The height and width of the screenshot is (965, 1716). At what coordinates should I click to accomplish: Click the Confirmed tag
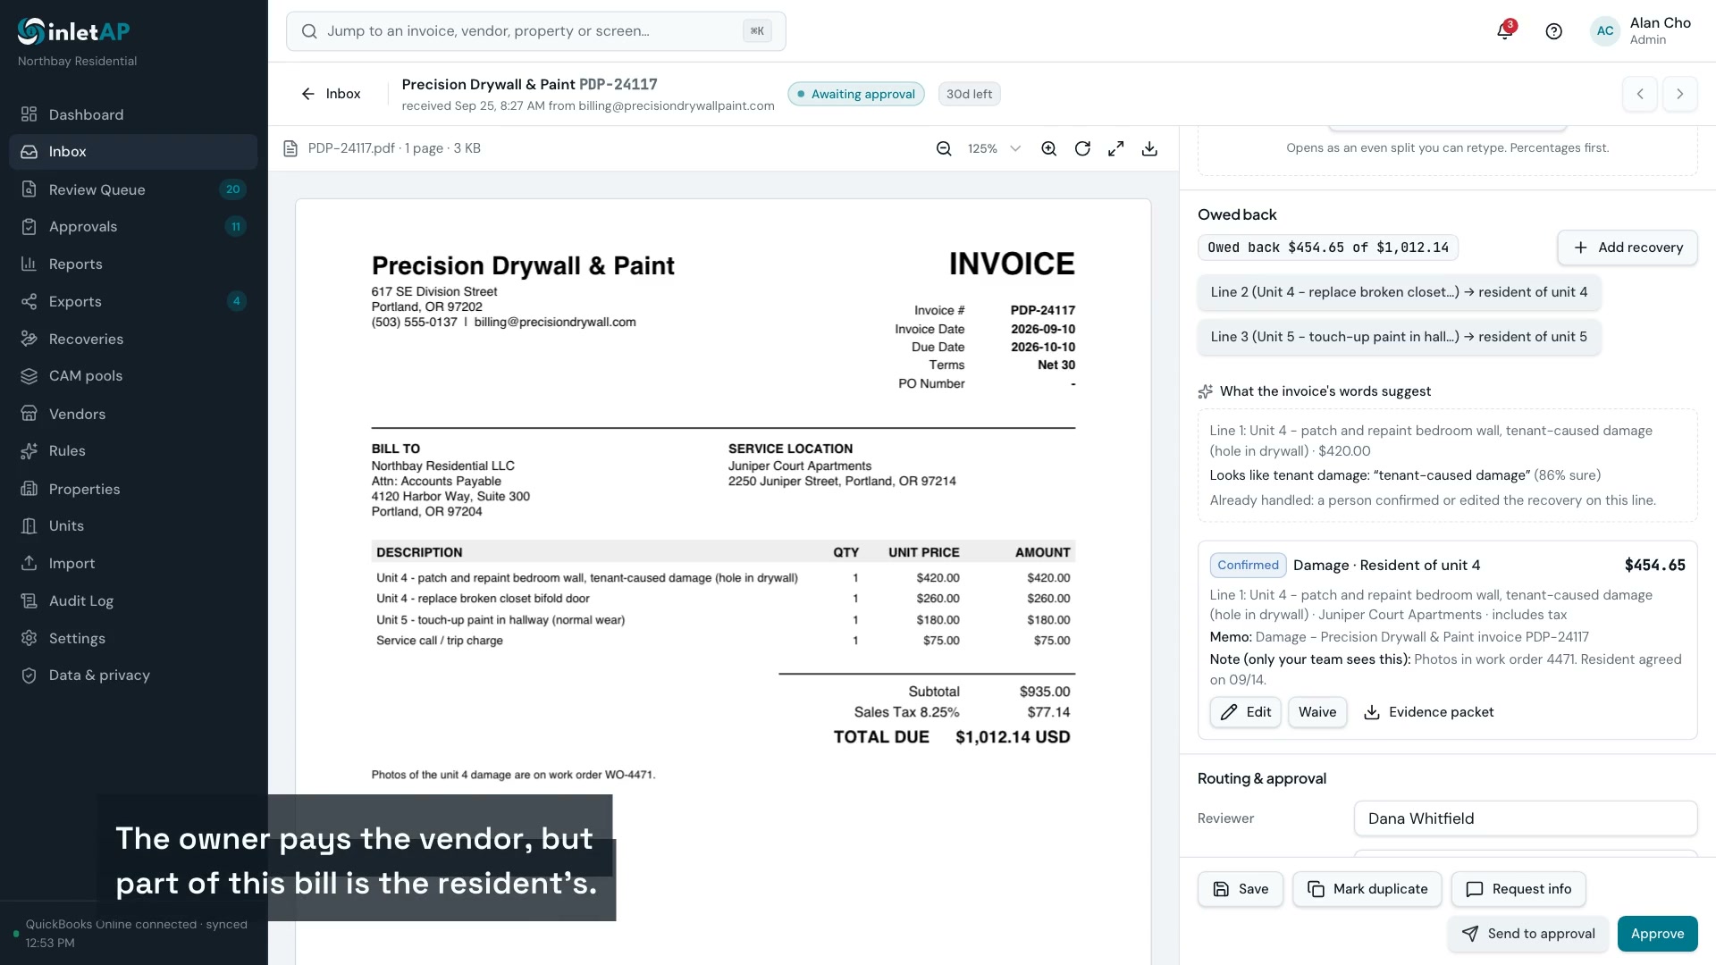[1248, 565]
